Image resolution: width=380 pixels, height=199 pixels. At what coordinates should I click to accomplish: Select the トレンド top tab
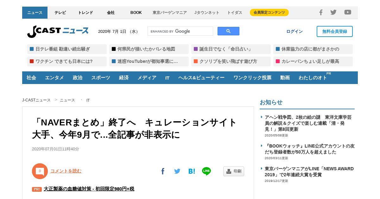[85, 13]
